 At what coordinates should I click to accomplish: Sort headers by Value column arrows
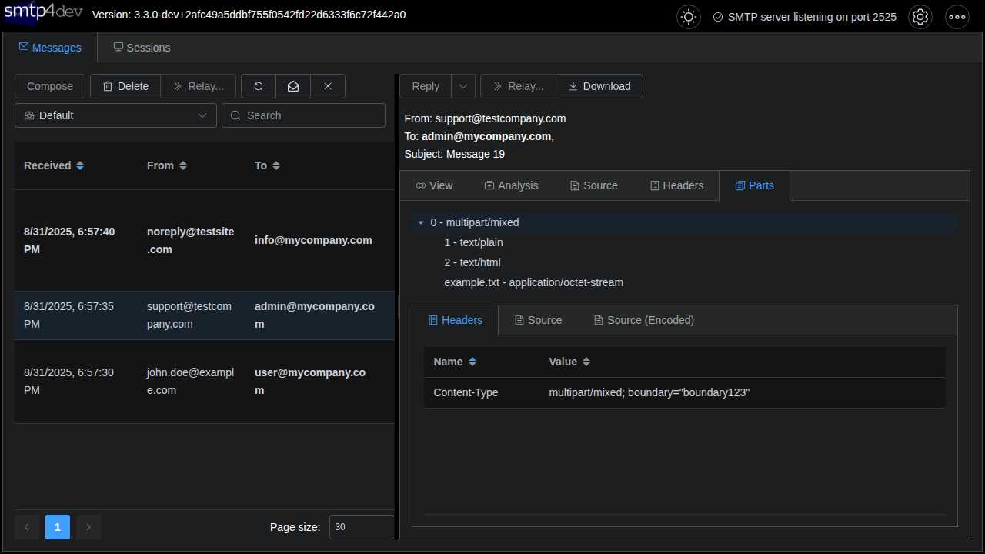point(586,362)
